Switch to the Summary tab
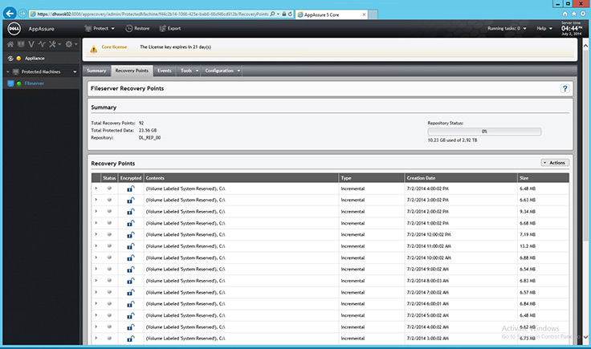 click(96, 71)
